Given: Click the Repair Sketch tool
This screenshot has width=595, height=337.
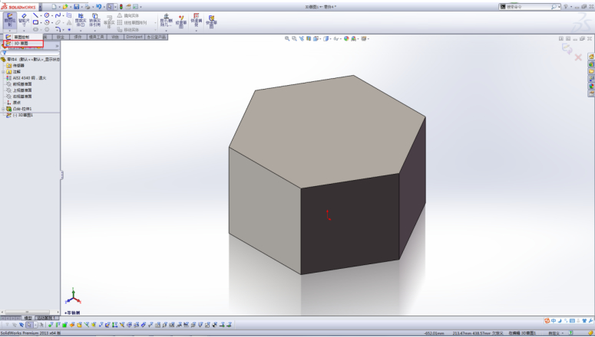Looking at the screenshot, I should 181,21.
